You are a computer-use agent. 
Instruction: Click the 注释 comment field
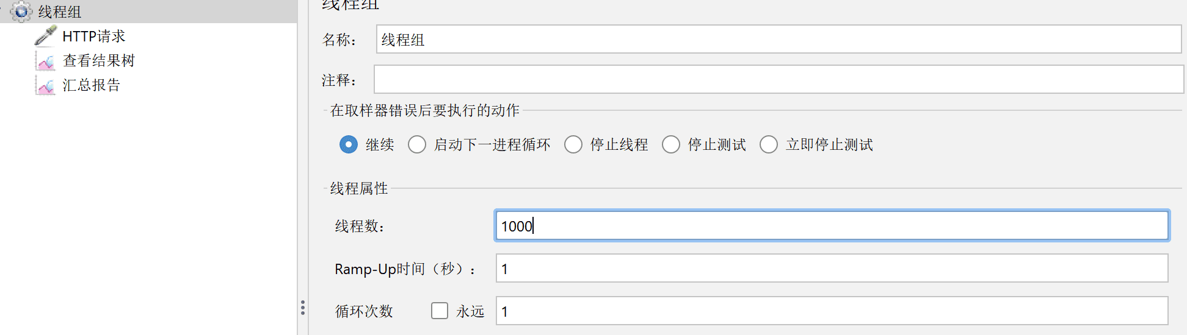tap(779, 79)
